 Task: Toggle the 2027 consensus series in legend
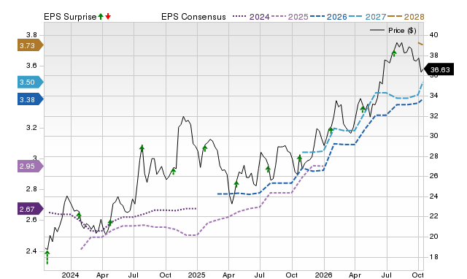pyautogui.click(x=367, y=17)
